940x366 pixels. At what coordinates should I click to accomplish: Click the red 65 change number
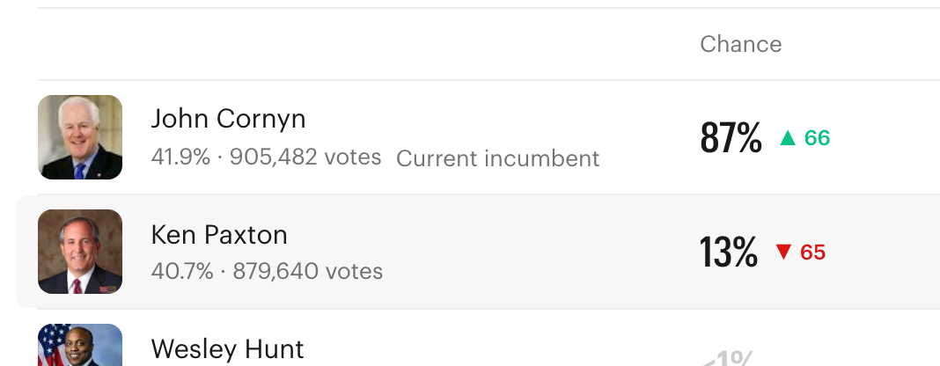tap(812, 253)
